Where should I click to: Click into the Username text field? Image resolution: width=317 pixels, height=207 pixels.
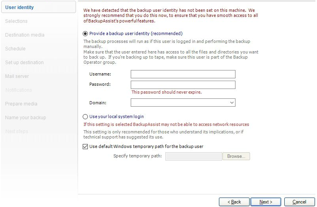pos(183,74)
